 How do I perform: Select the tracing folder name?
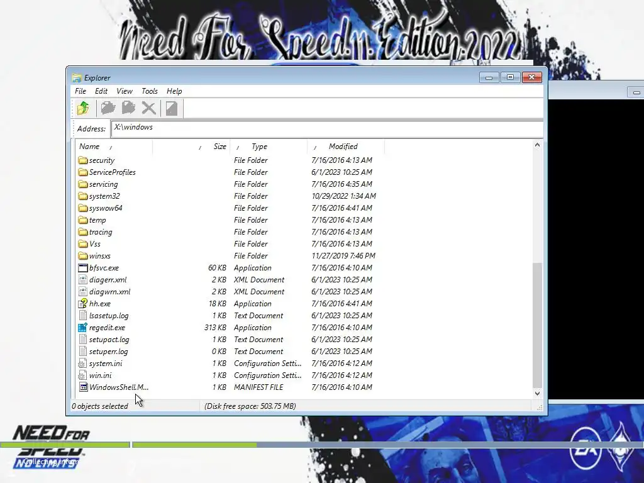101,232
